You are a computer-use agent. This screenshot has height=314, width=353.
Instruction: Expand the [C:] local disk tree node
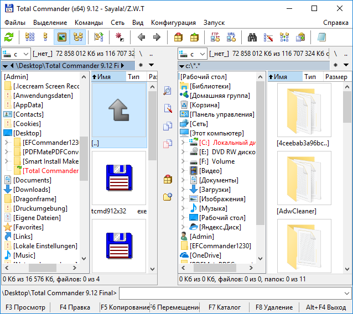184,143
